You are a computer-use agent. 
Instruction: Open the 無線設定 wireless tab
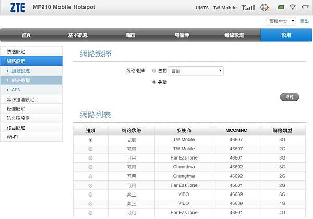(234, 35)
